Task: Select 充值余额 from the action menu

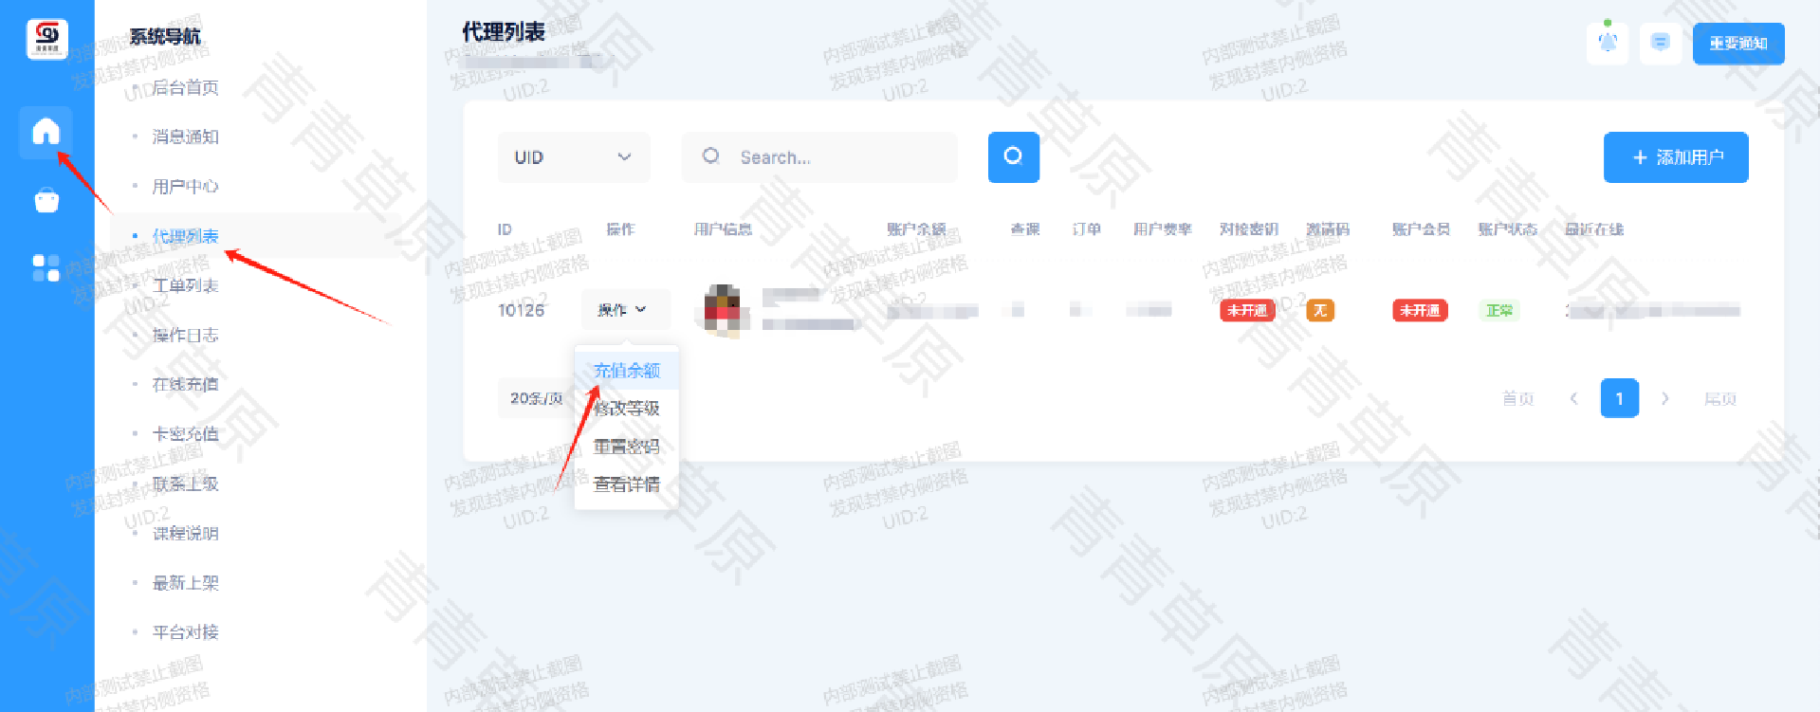Action: (x=626, y=371)
